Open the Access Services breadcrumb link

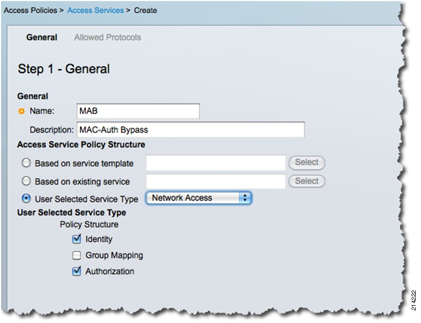[x=96, y=10]
